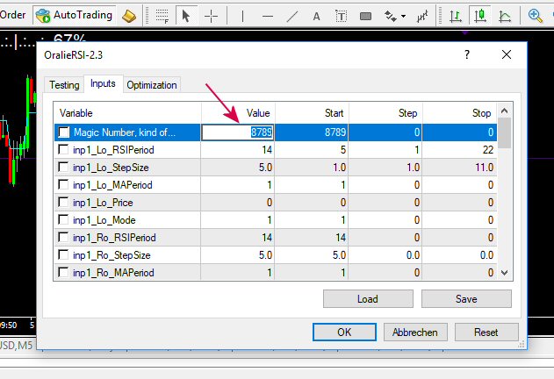
Task: Click the Stop column header
Action: pos(460,113)
